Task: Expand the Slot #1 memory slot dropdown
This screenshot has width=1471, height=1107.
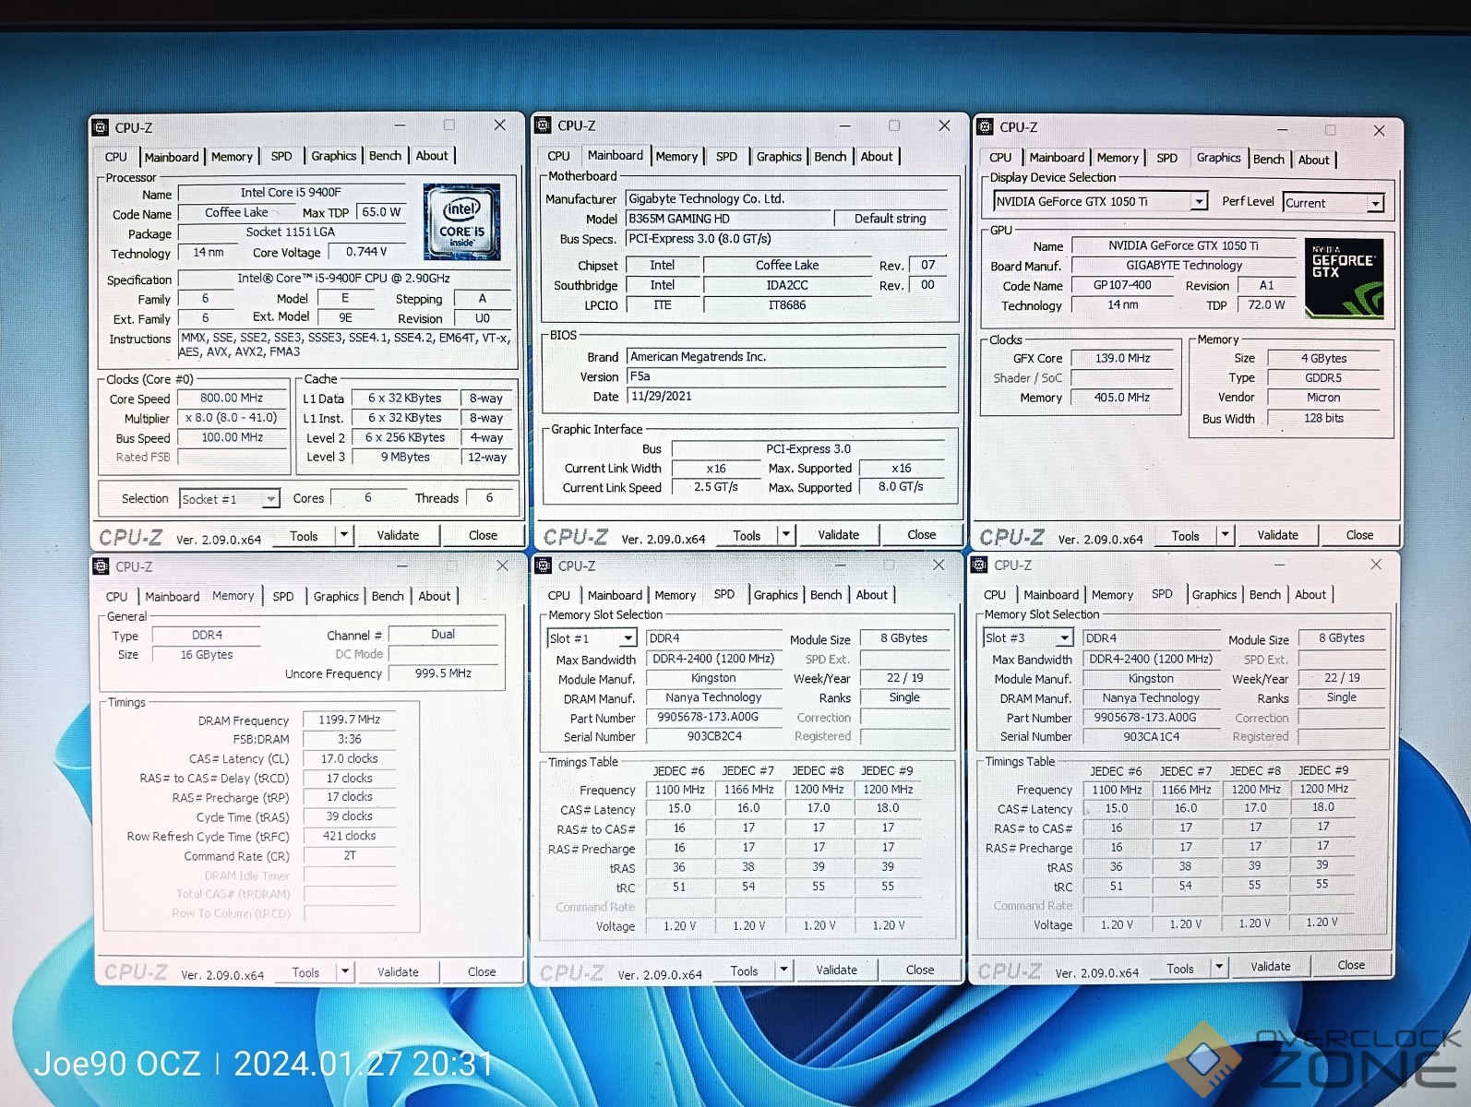Action: point(628,638)
